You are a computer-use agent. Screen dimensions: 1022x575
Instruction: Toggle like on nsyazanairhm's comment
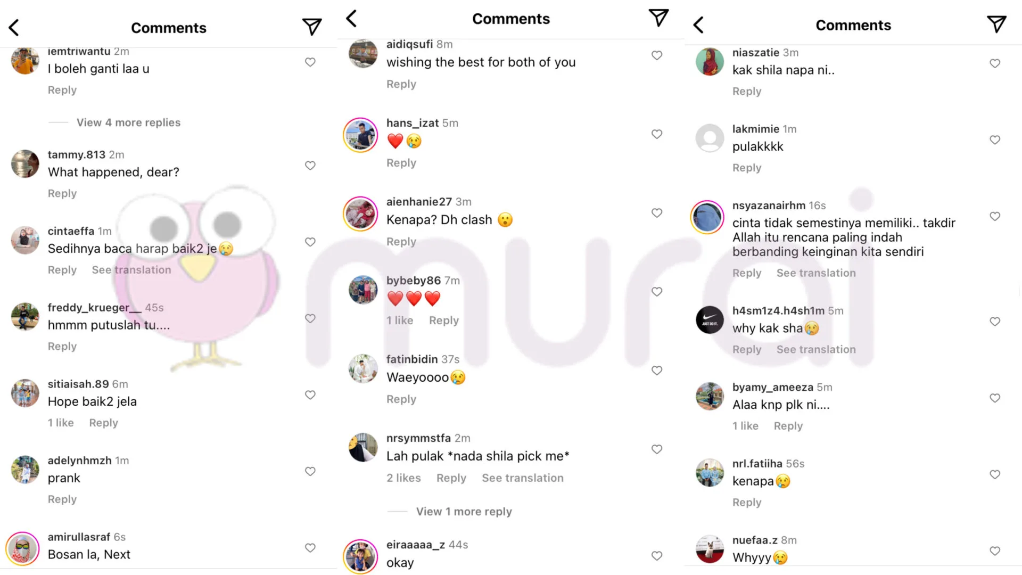(x=995, y=216)
